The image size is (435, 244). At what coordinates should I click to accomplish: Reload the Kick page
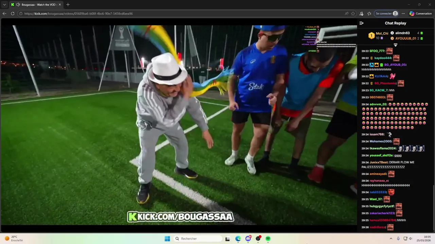13,14
